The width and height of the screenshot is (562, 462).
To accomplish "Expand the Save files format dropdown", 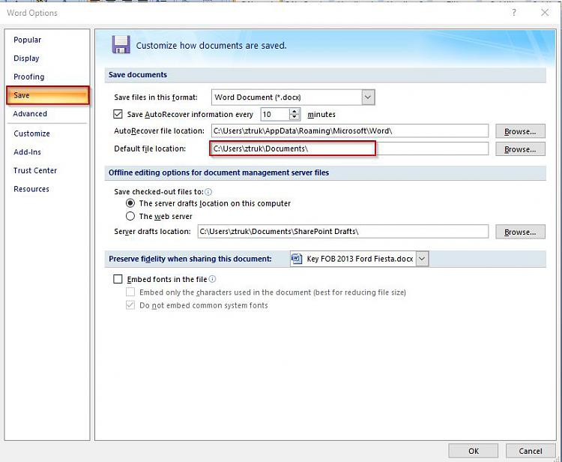I will 368,97.
